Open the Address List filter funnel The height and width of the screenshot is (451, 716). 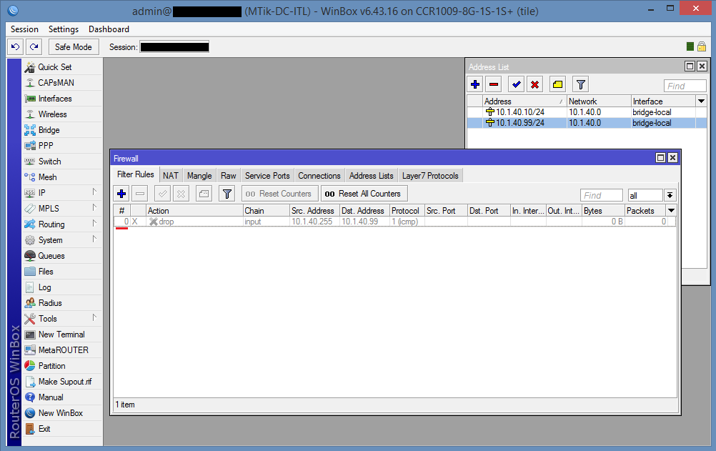[580, 84]
